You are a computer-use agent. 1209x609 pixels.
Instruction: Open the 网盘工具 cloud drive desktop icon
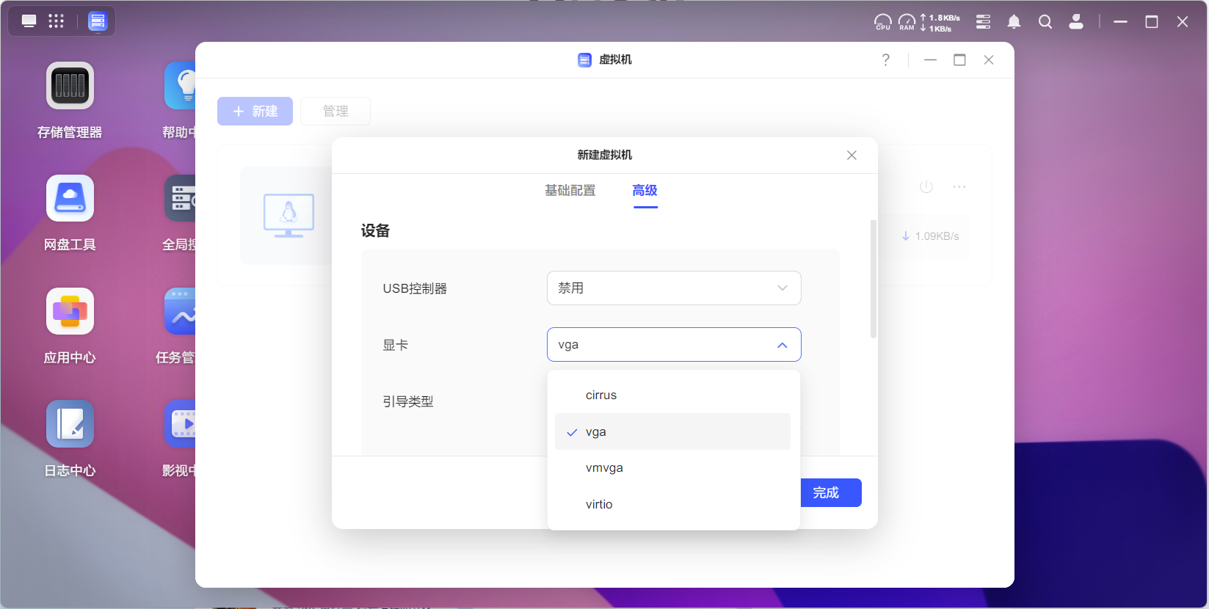click(70, 198)
